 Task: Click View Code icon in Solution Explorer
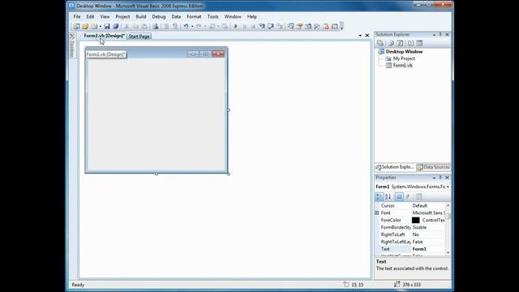410,43
